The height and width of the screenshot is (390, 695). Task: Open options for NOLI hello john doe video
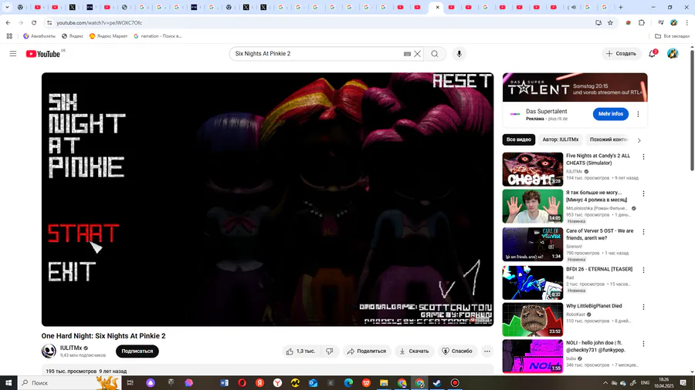pyautogui.click(x=643, y=344)
